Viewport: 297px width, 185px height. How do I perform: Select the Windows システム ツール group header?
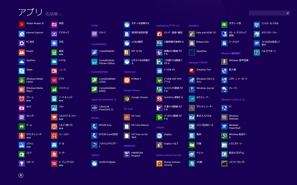coord(233,100)
